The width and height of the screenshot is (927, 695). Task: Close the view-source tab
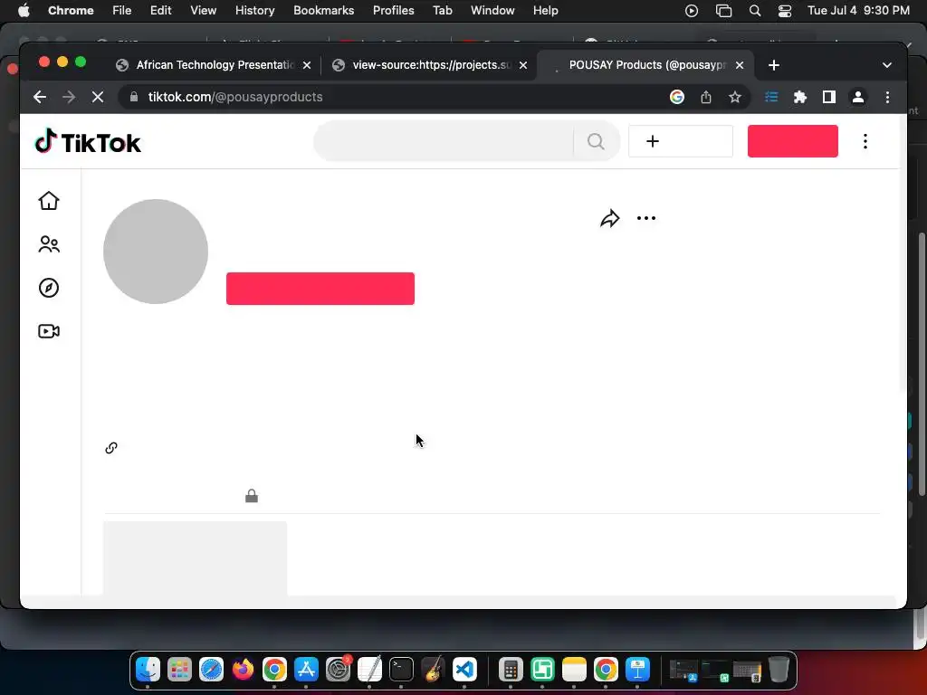523,65
